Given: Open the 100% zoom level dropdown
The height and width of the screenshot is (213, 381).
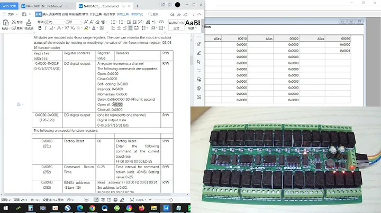Looking at the screenshot, I should click(141, 200).
